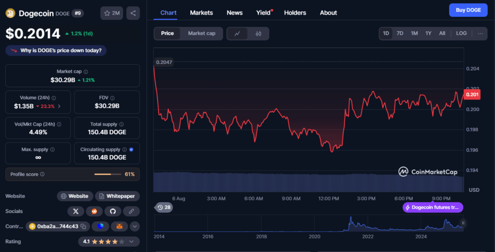Click the history clock 28 badge

163,207
